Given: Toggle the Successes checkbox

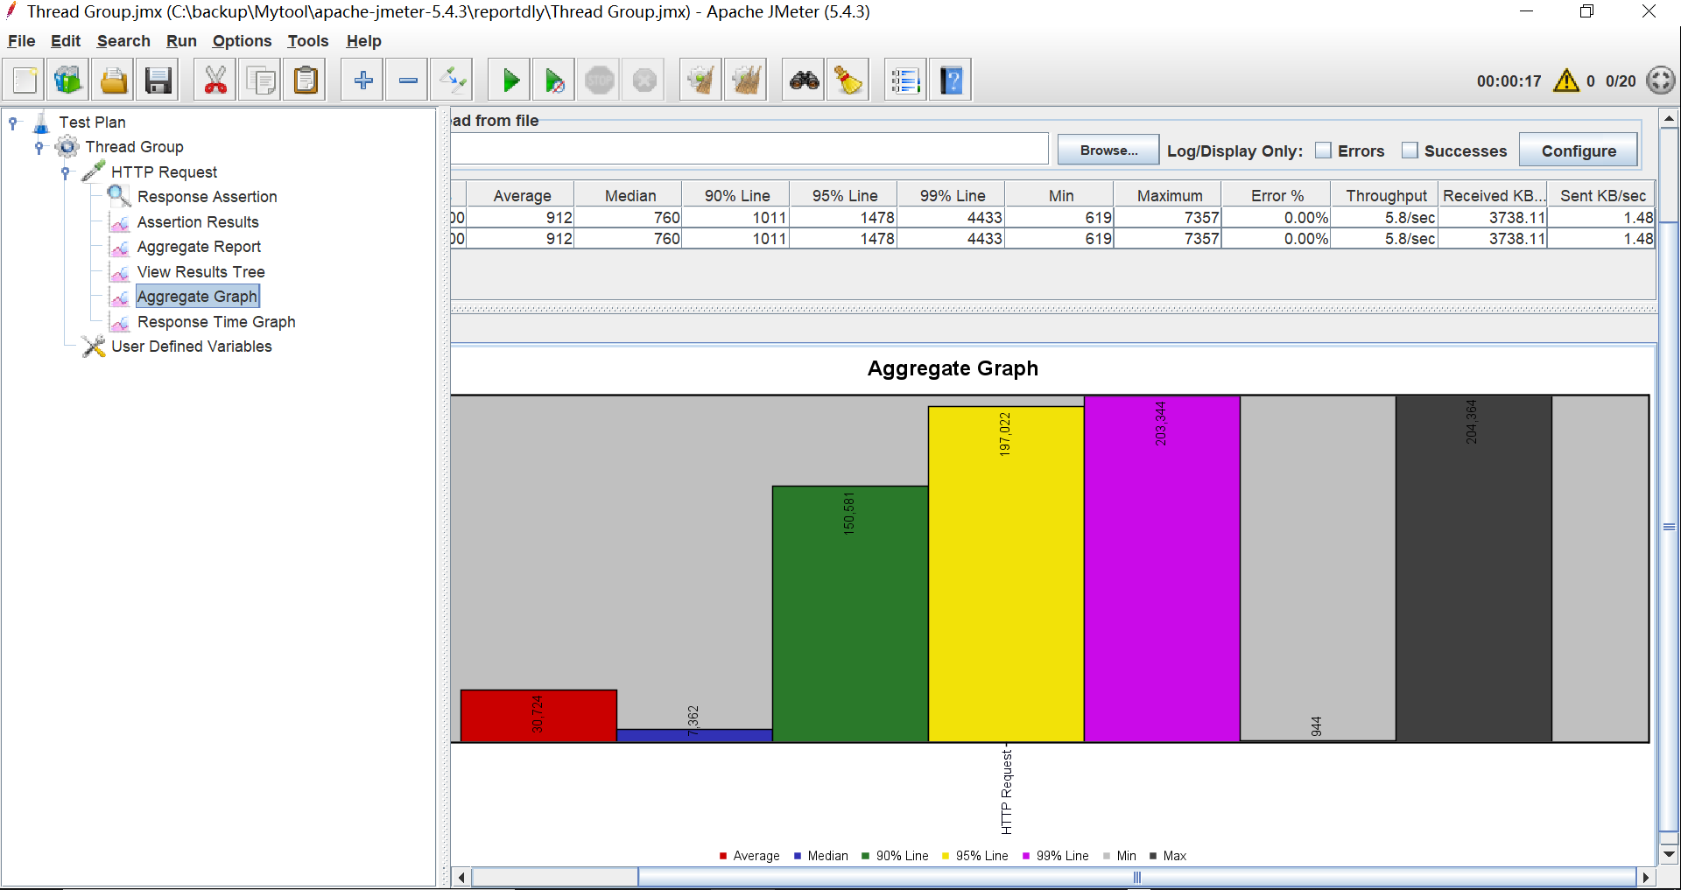Looking at the screenshot, I should point(1410,151).
